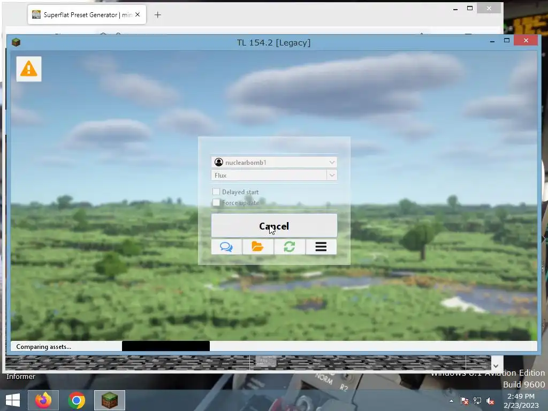
Task: Open Firefox from the taskbar
Action: click(43, 400)
